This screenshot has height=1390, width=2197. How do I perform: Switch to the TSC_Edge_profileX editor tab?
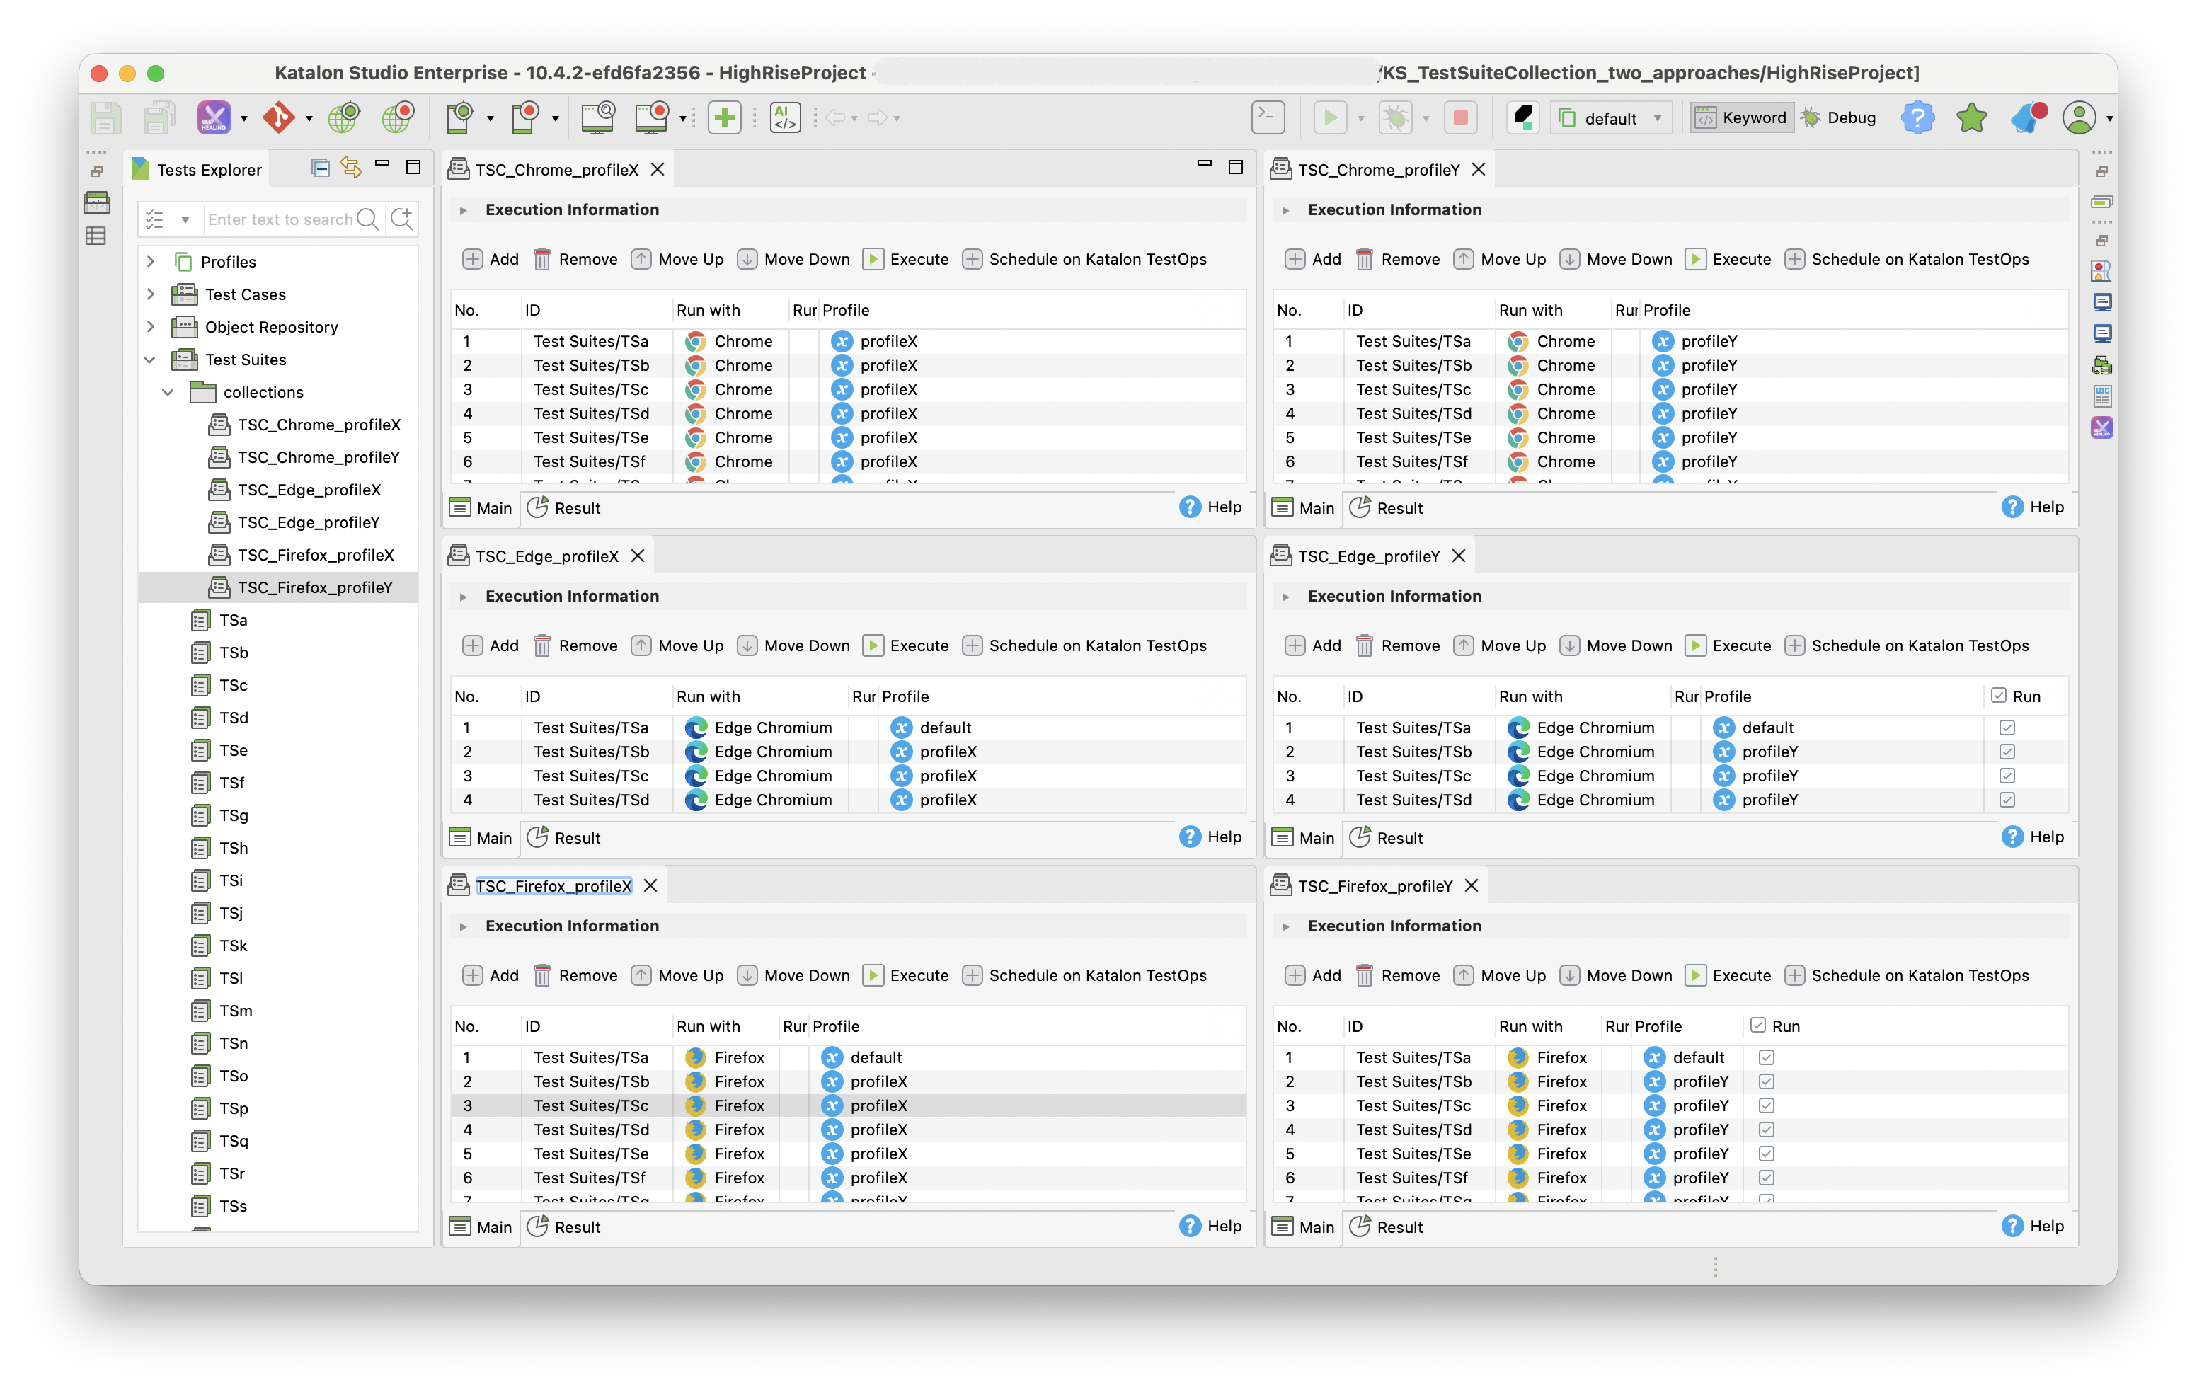pos(546,556)
